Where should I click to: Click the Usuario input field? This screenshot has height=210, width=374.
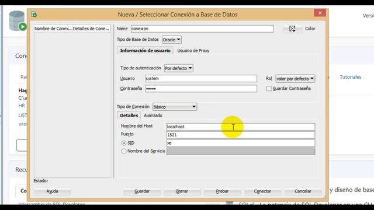pos(201,79)
